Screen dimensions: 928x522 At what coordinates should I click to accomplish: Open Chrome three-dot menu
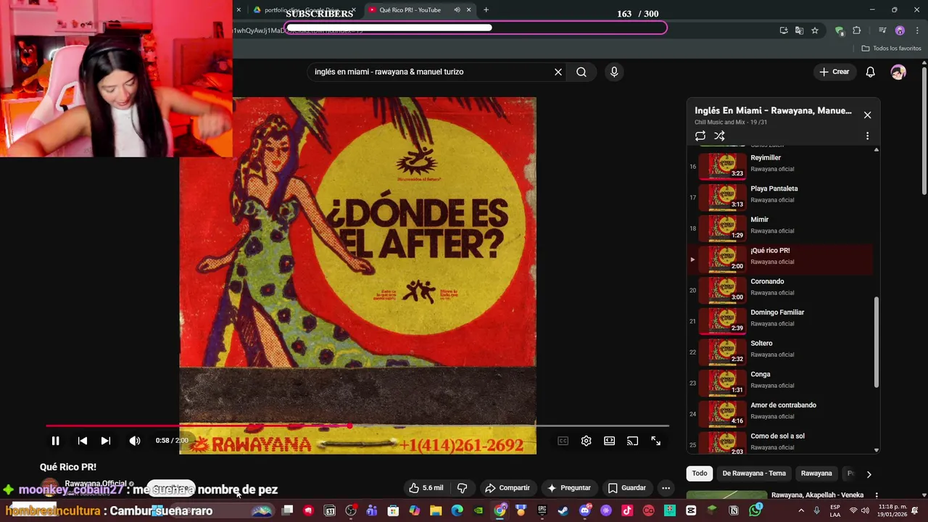[x=917, y=30]
